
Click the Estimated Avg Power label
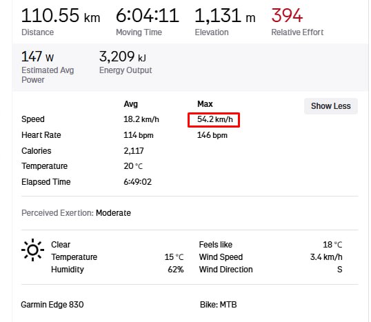48,74
